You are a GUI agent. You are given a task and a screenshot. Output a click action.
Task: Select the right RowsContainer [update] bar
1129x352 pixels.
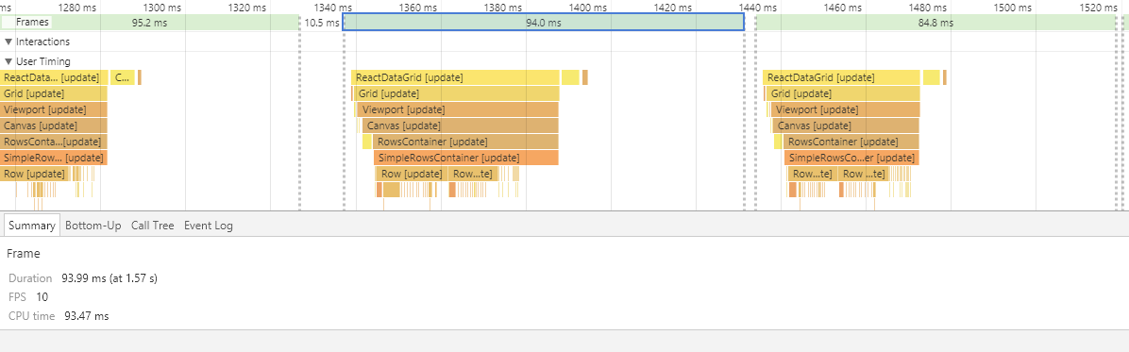(851, 142)
